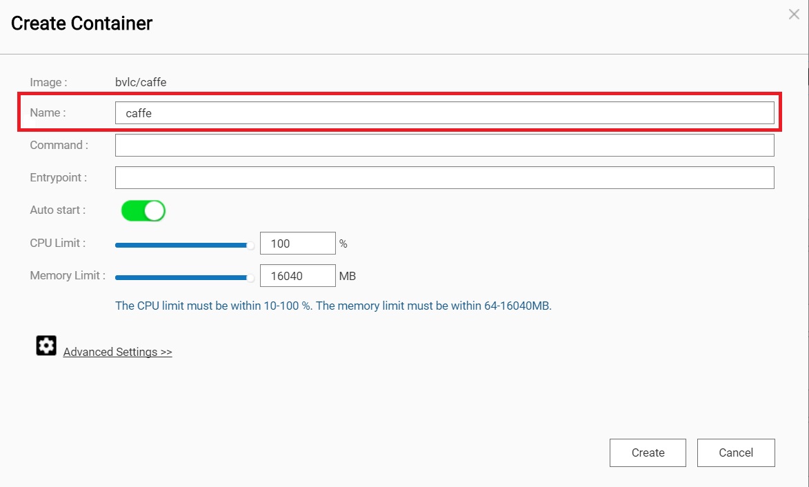Expand the Advanced Settings link
Viewport: 809px width, 487px height.
[117, 352]
